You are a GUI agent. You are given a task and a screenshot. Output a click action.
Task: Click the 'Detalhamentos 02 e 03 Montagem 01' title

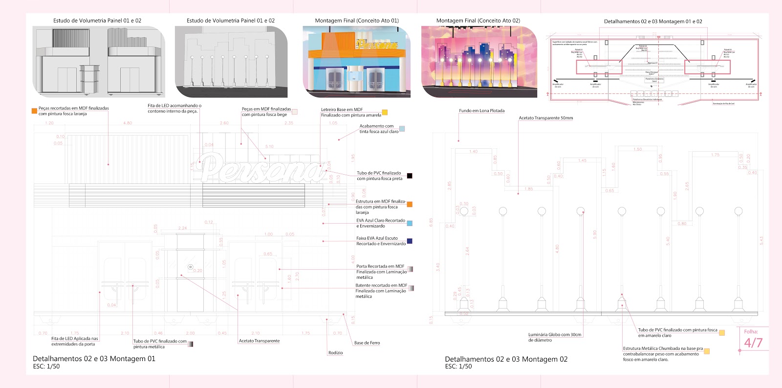94,359
